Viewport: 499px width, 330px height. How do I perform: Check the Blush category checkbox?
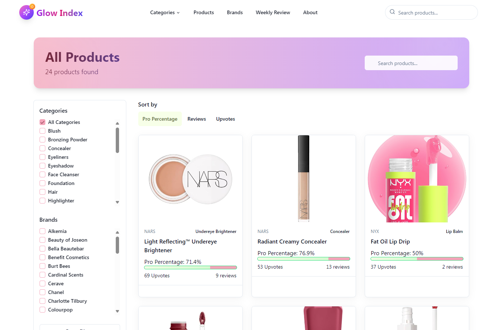[x=42, y=131]
